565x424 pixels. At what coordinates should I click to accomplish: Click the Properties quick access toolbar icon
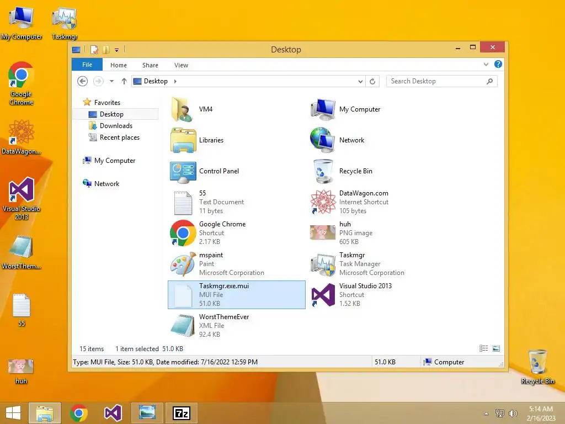pyautogui.click(x=94, y=50)
